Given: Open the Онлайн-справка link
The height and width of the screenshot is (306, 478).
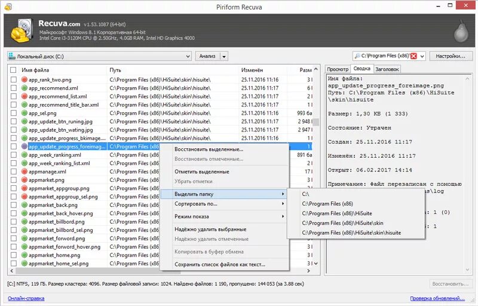Looking at the screenshot, I should pos(26,298).
